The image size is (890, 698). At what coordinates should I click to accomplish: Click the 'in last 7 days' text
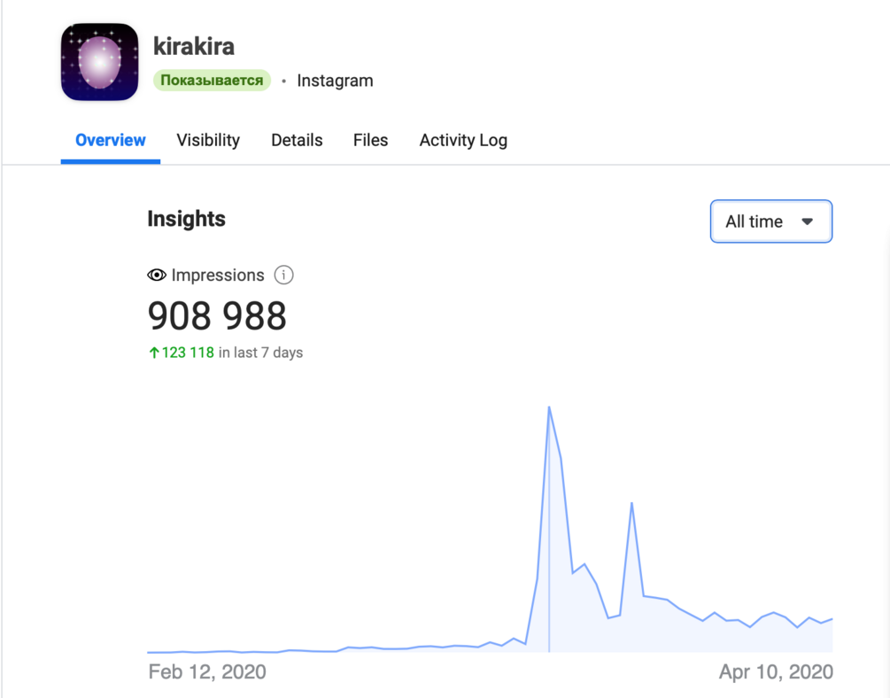(260, 353)
